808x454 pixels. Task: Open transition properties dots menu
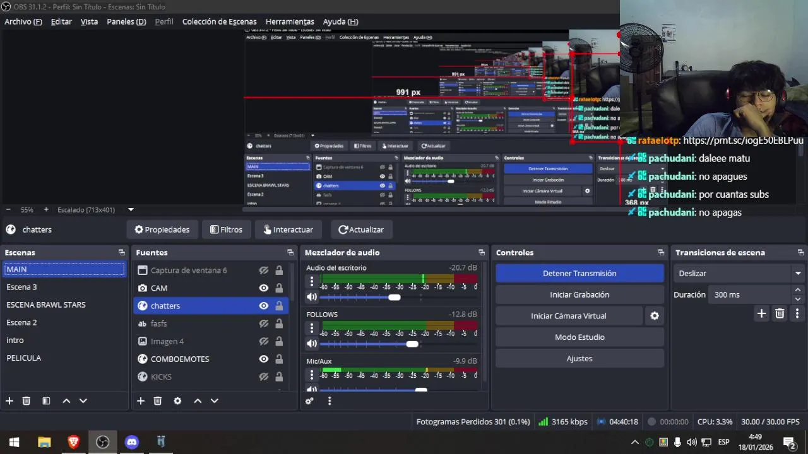coord(797,313)
